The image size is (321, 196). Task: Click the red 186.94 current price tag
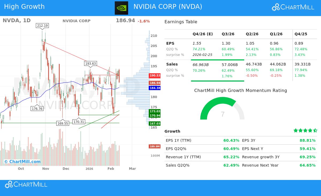pyautogui.click(x=155, y=83)
